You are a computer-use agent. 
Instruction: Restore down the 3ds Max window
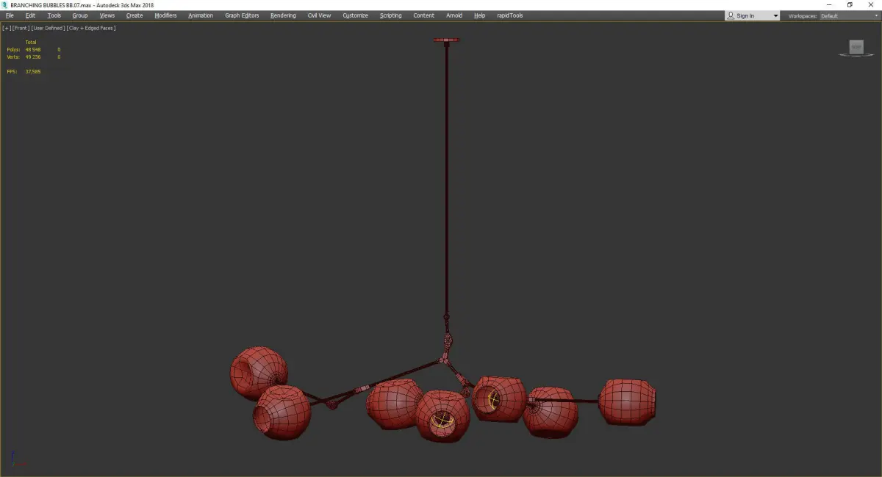pos(850,4)
